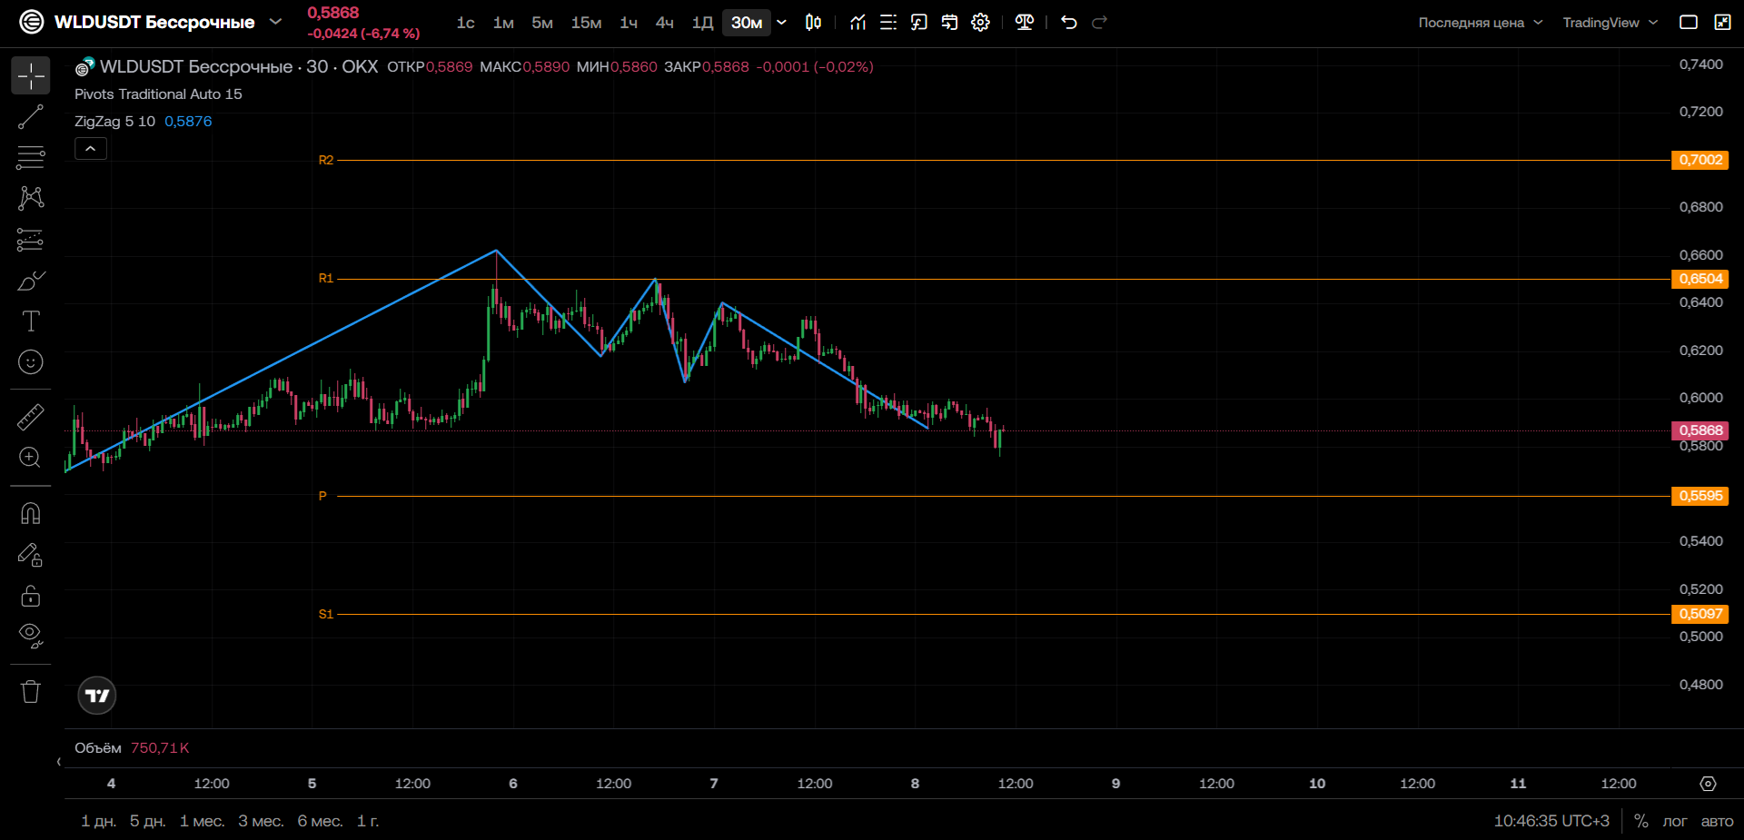
Task: Select Pivots Traditional Auto 15 indicator label
Action: pyautogui.click(x=158, y=94)
